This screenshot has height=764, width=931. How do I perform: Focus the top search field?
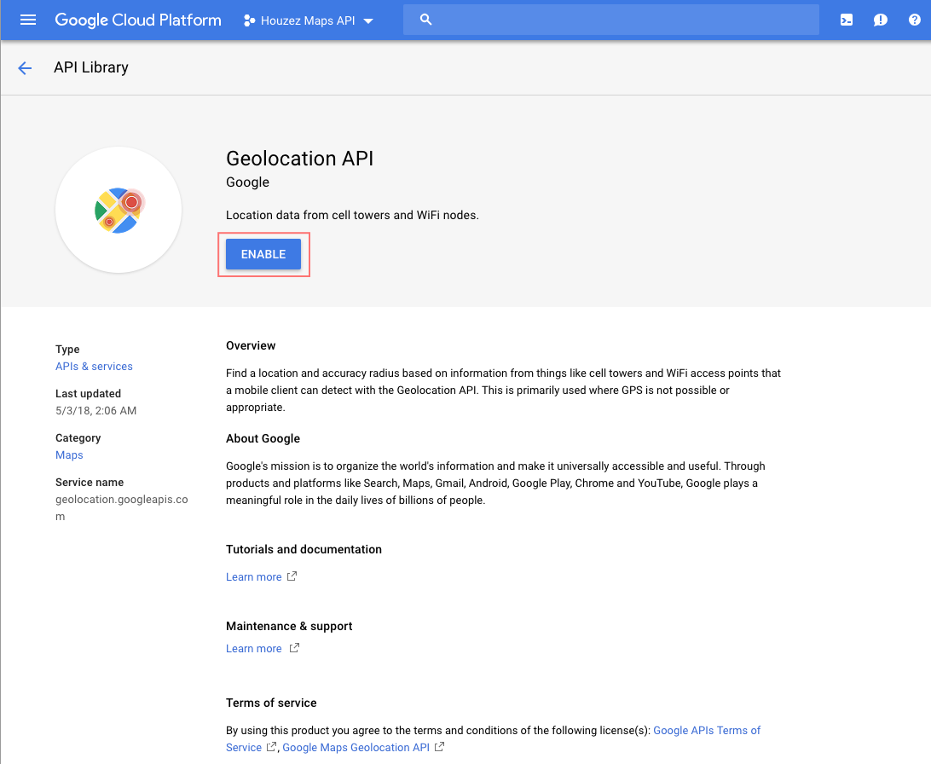coord(611,20)
